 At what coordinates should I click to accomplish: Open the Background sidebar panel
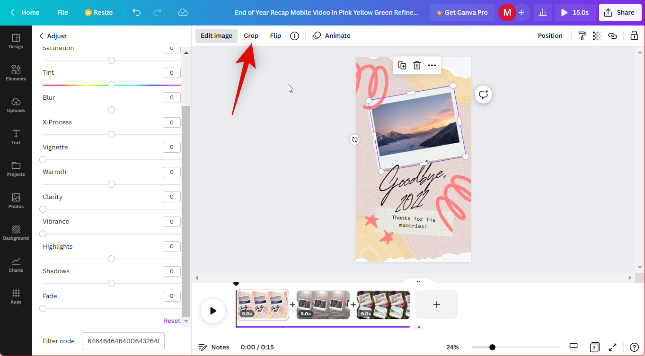[16, 233]
